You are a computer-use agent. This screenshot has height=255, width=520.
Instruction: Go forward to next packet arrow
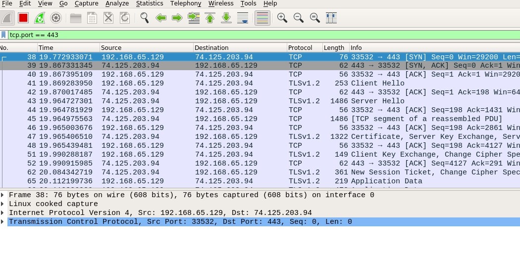click(x=177, y=18)
